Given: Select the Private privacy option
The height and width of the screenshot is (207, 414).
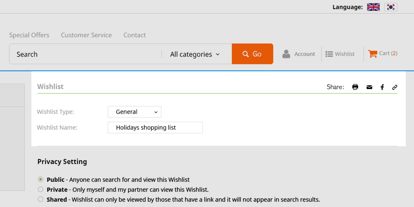Looking at the screenshot, I should (41, 189).
